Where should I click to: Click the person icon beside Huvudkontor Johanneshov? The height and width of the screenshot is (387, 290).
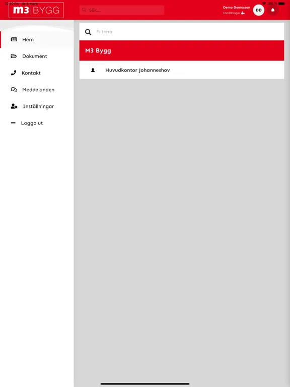93,70
